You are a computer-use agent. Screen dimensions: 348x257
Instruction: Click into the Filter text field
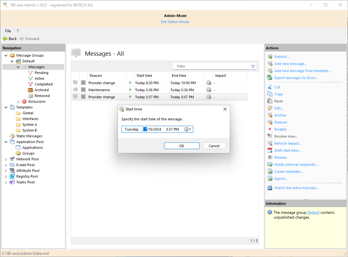211,66
